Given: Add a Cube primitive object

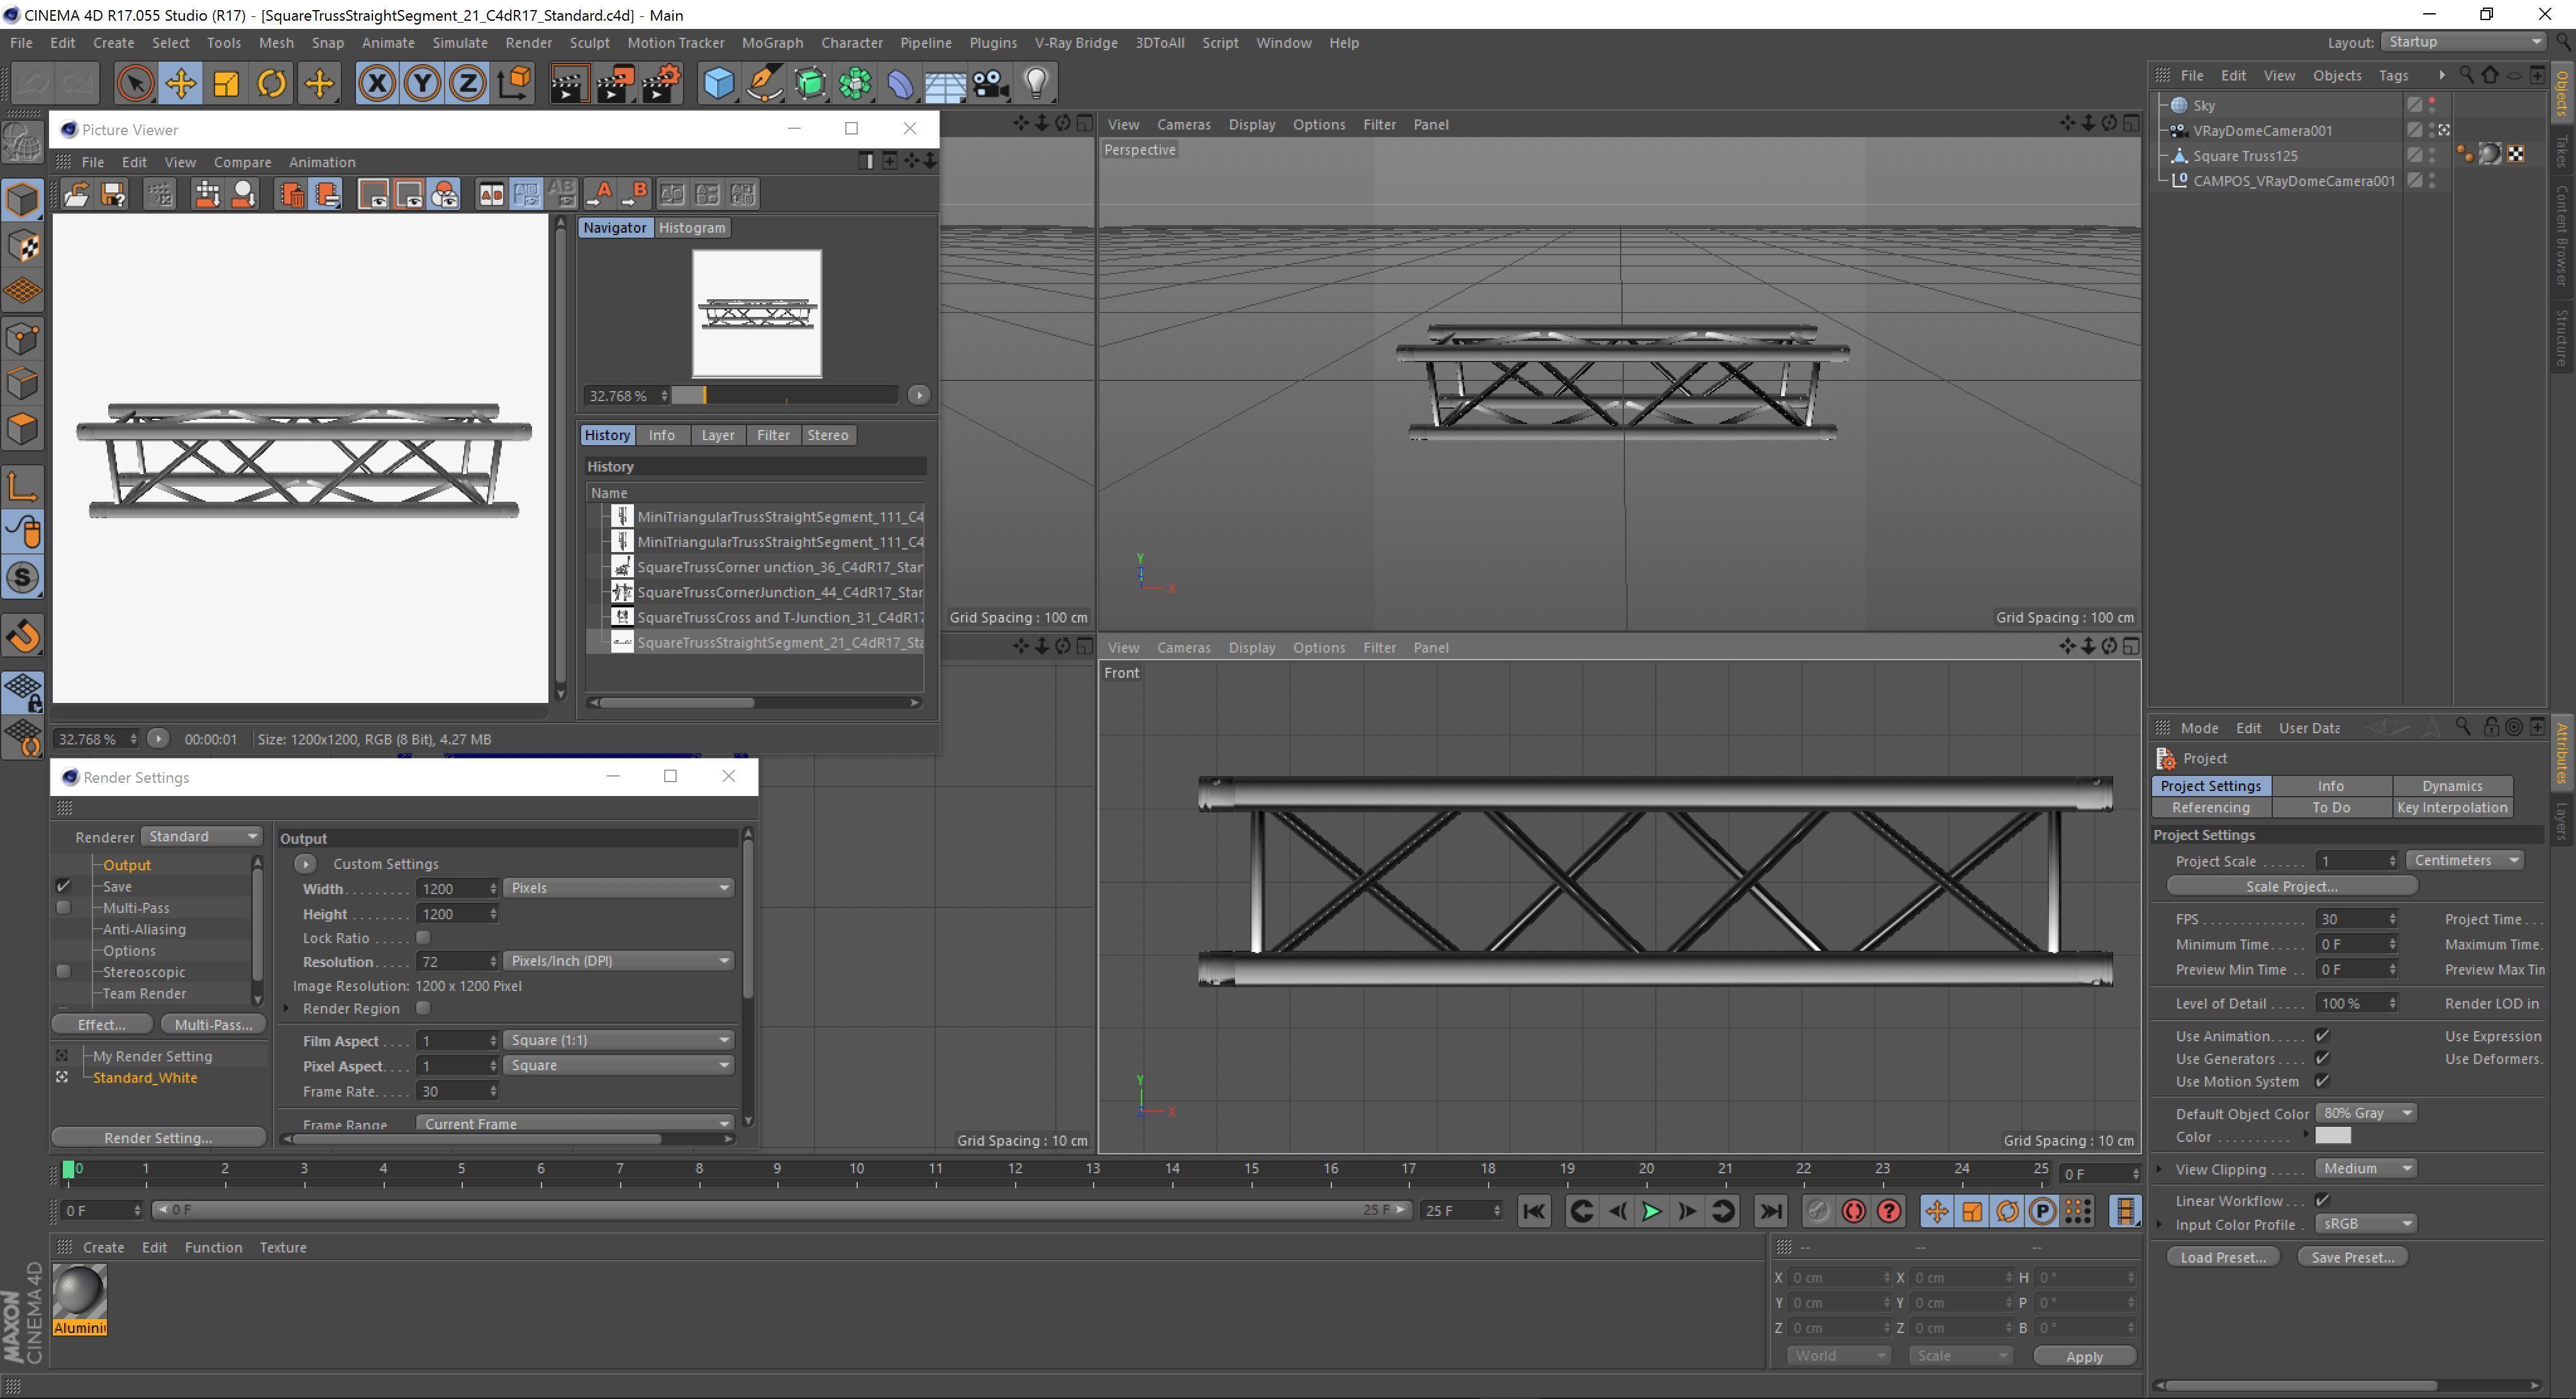Looking at the screenshot, I should coord(718,84).
